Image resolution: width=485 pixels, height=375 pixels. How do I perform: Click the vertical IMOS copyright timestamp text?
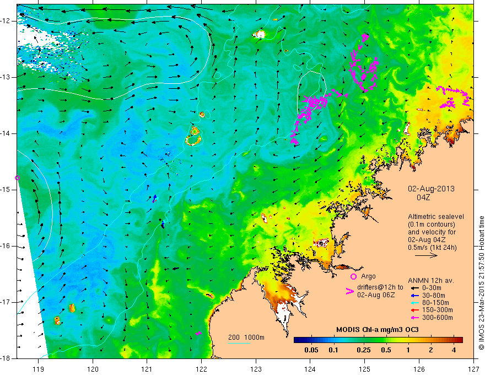pos(481,283)
